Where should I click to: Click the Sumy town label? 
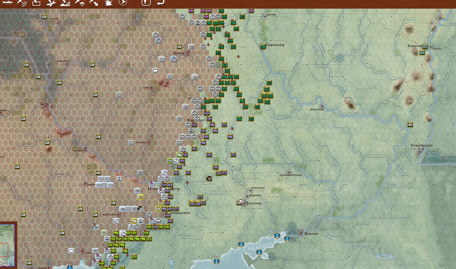click(x=146, y=88)
